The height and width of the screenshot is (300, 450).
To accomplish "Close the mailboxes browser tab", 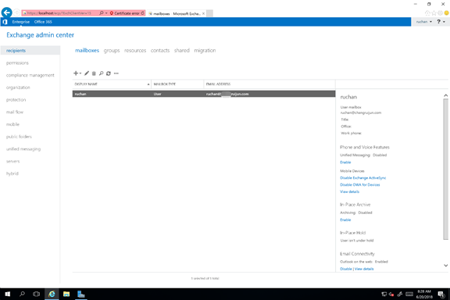I will pyautogui.click(x=203, y=13).
